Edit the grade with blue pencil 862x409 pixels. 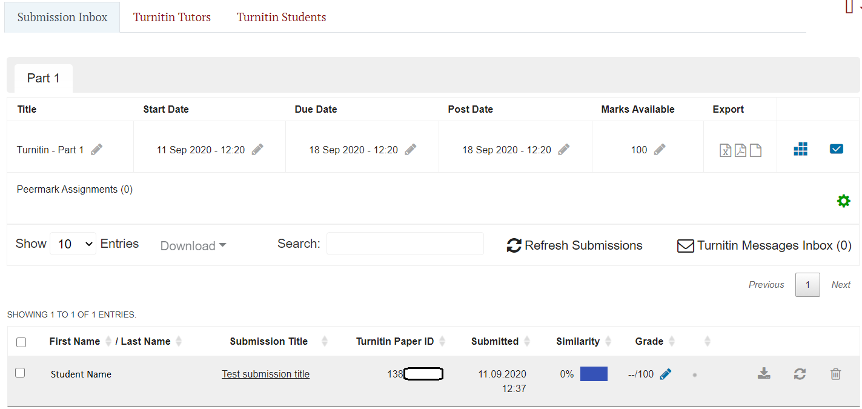tap(666, 374)
